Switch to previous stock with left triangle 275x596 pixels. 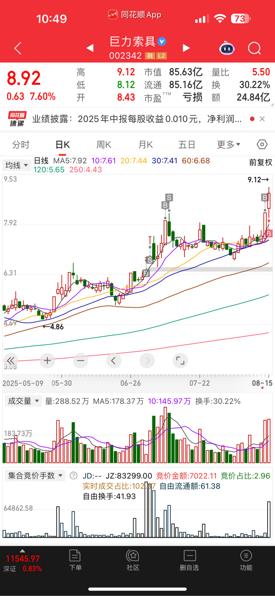click(90, 48)
